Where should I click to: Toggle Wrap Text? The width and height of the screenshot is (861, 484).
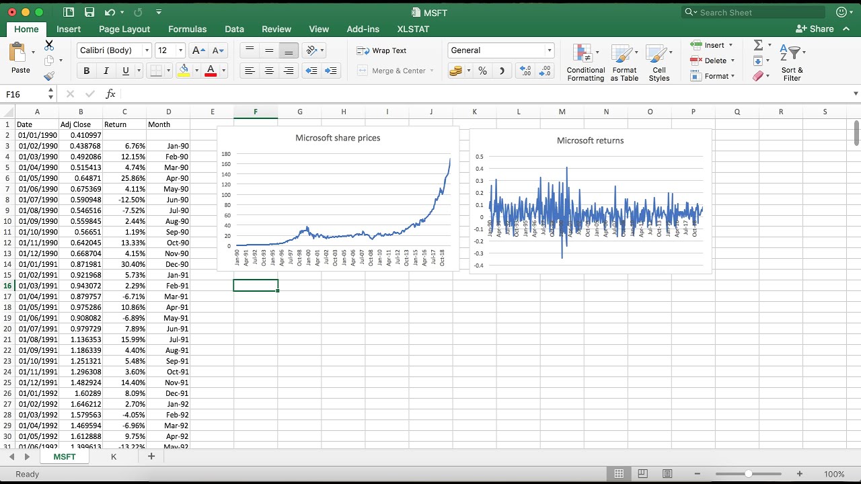click(381, 50)
